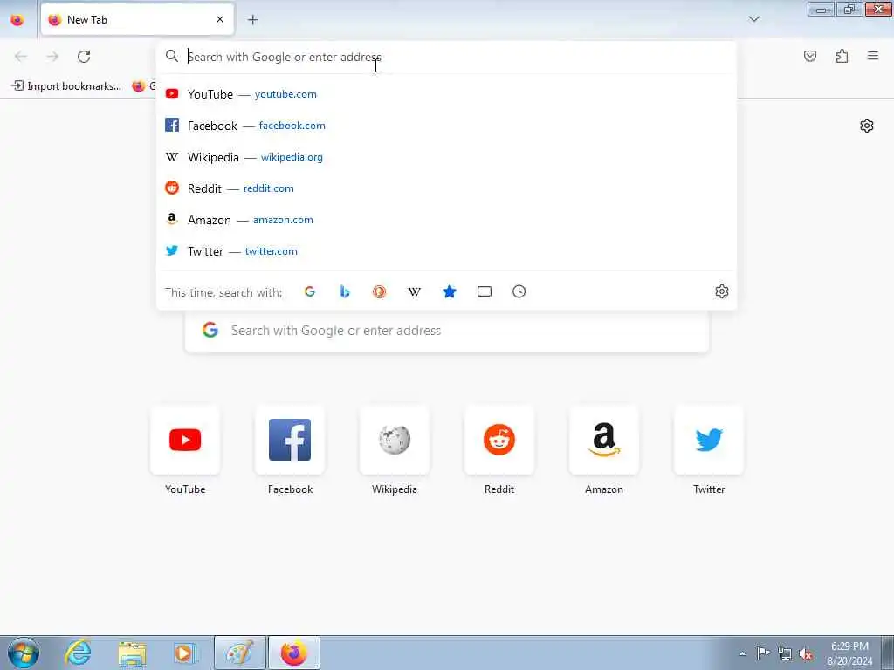Close the New Tab tab
The width and height of the screenshot is (894, 670).
coord(220,20)
